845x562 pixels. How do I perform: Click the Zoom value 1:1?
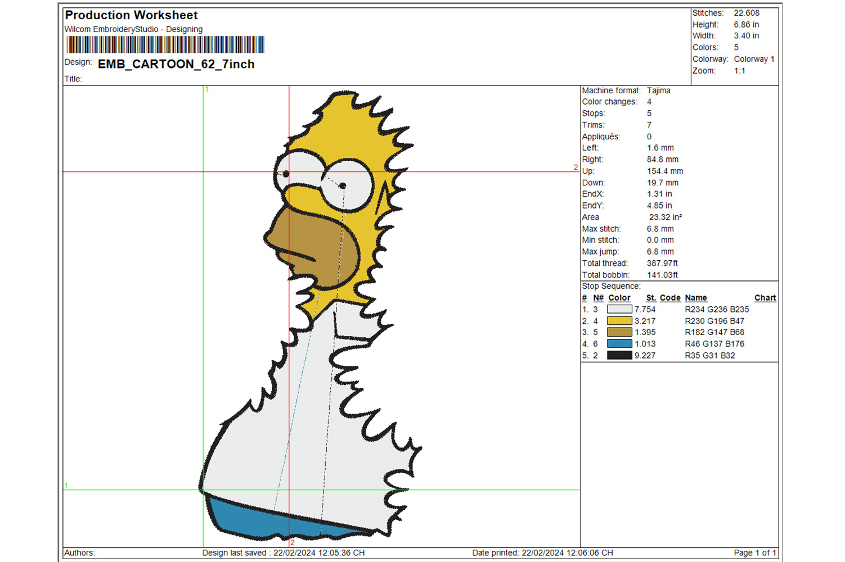(739, 71)
